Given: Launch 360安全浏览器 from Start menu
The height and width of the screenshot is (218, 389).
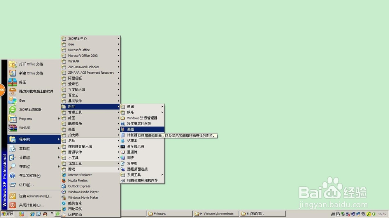Looking at the screenshot, I should [x=34, y=110].
